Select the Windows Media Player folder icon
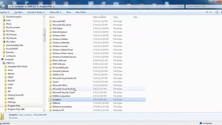222x125 pixels. pos(50,50)
